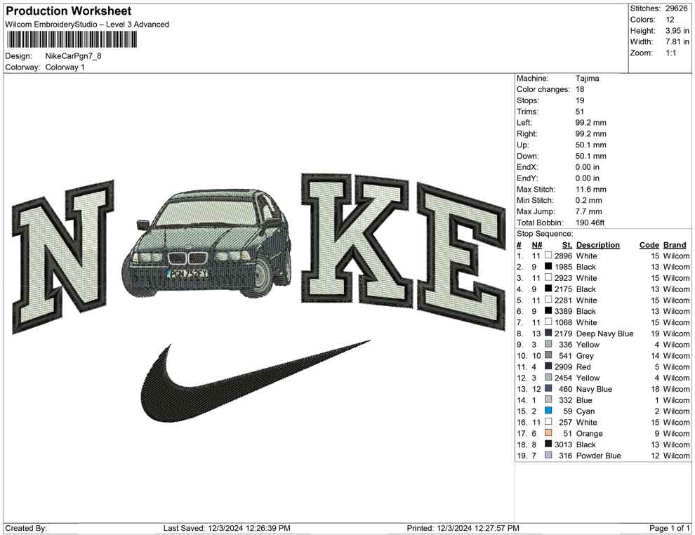Image resolution: width=695 pixels, height=535 pixels.
Task: Click the Min Stitch value 0.2 mm
Action: click(x=588, y=200)
